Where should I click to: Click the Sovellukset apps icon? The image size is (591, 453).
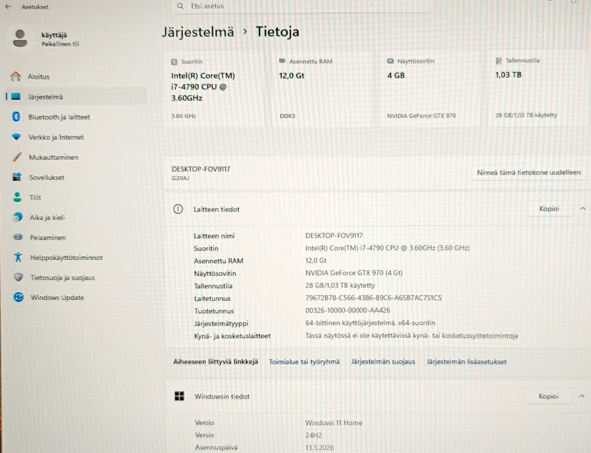coord(17,177)
